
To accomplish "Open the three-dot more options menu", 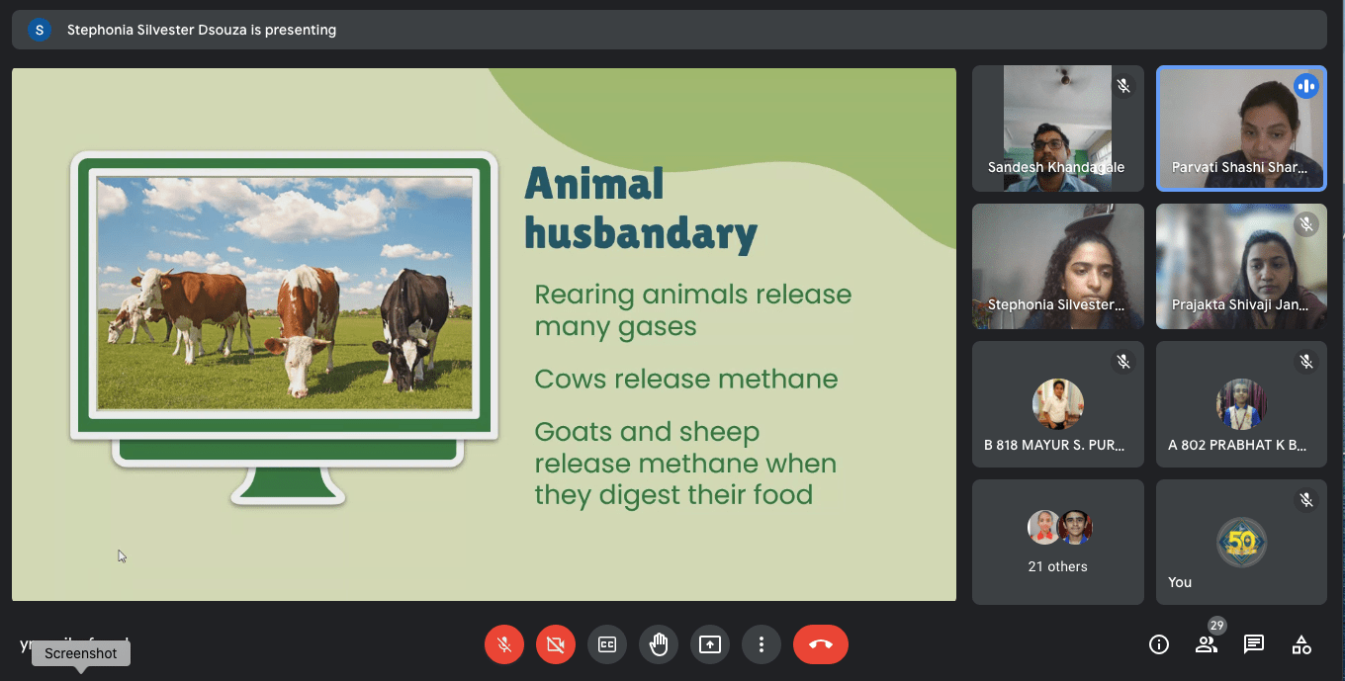I will (762, 644).
